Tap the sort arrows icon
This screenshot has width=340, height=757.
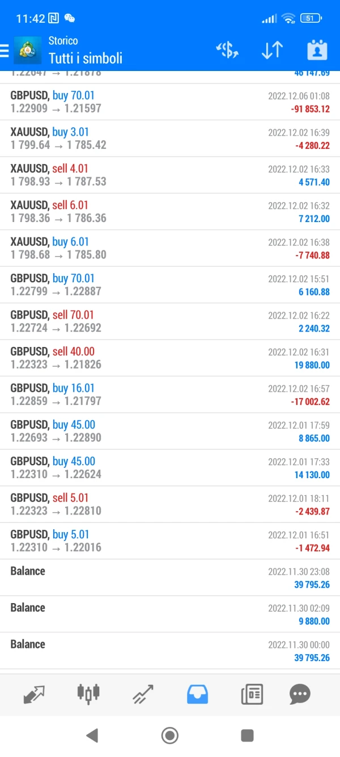tap(272, 51)
